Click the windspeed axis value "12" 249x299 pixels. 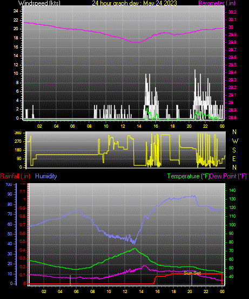(x=16, y=65)
